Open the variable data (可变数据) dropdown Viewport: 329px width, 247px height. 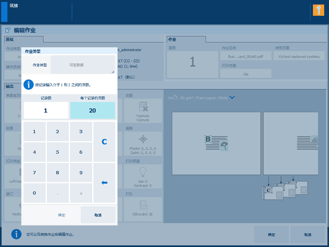click(83, 65)
